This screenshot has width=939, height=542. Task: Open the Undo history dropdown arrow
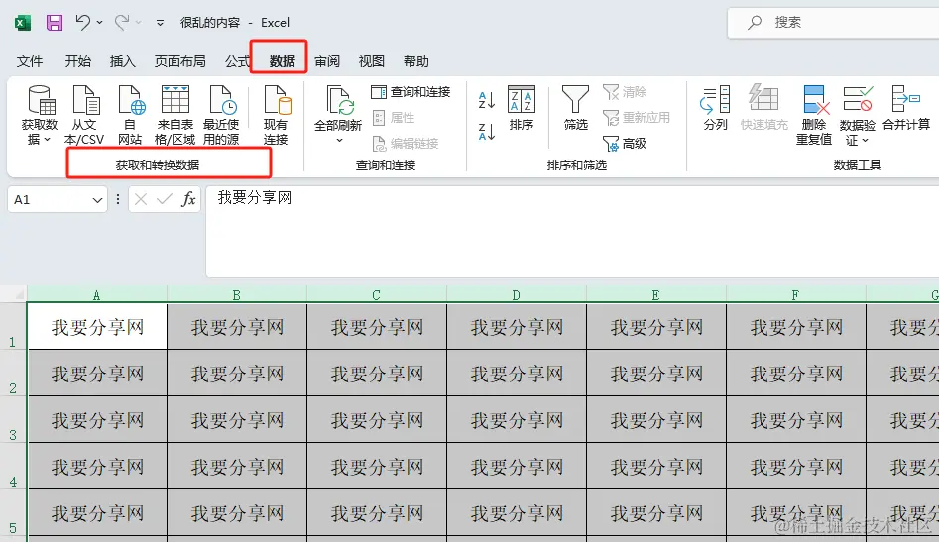99,23
